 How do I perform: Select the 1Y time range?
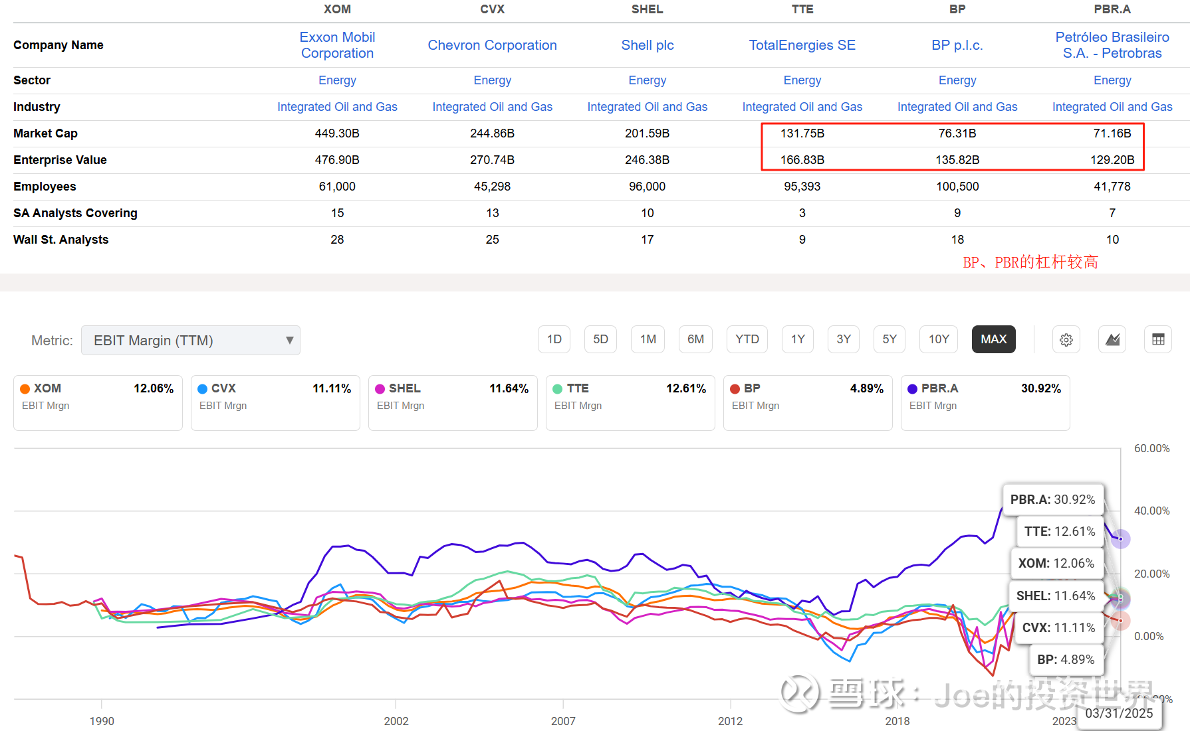(x=798, y=339)
